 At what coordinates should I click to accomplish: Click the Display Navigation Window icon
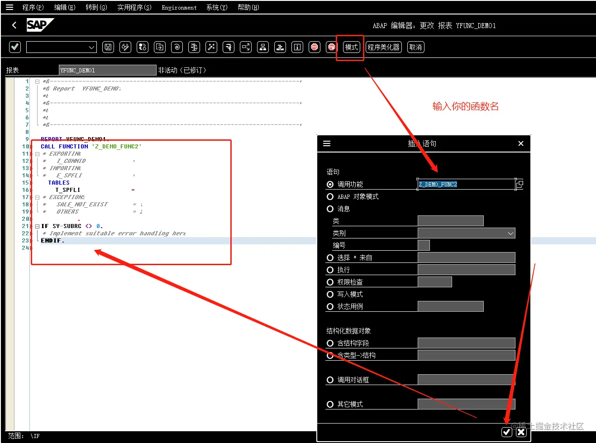(280, 47)
